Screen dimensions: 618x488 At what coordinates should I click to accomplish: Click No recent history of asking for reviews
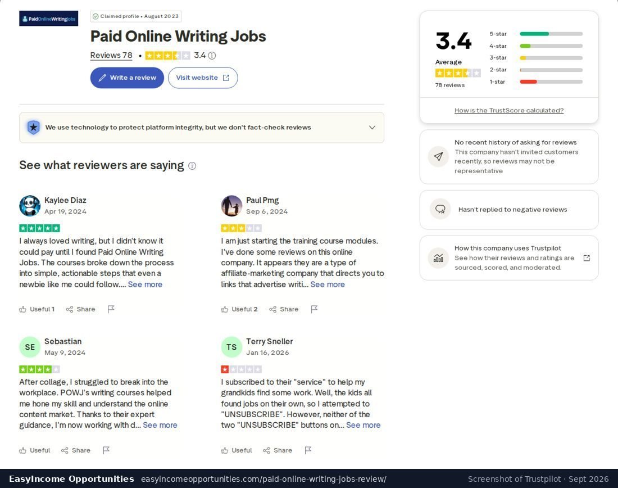coord(516,142)
